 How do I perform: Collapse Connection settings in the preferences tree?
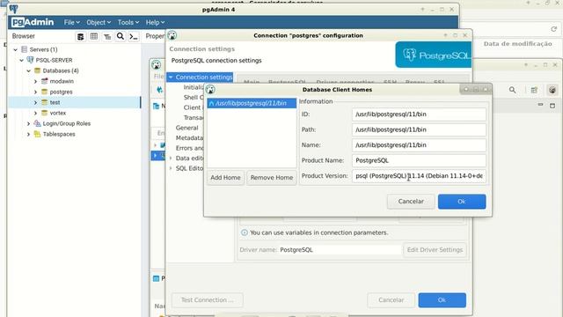[171, 77]
